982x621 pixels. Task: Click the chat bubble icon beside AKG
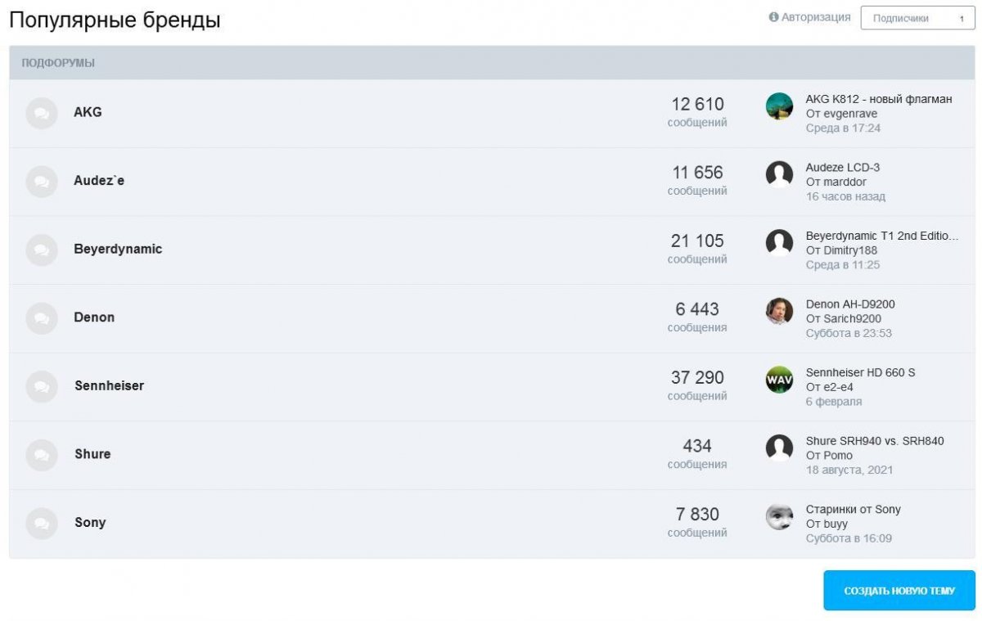click(42, 113)
